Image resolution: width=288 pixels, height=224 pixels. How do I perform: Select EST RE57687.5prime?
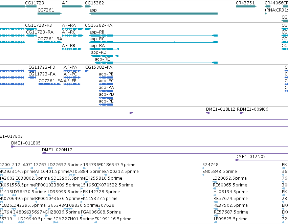216,216
